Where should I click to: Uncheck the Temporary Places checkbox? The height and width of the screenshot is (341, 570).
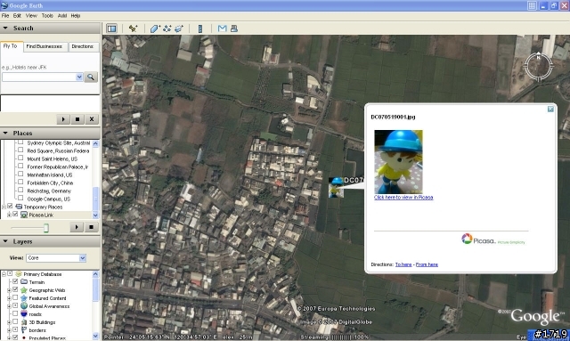[10, 207]
